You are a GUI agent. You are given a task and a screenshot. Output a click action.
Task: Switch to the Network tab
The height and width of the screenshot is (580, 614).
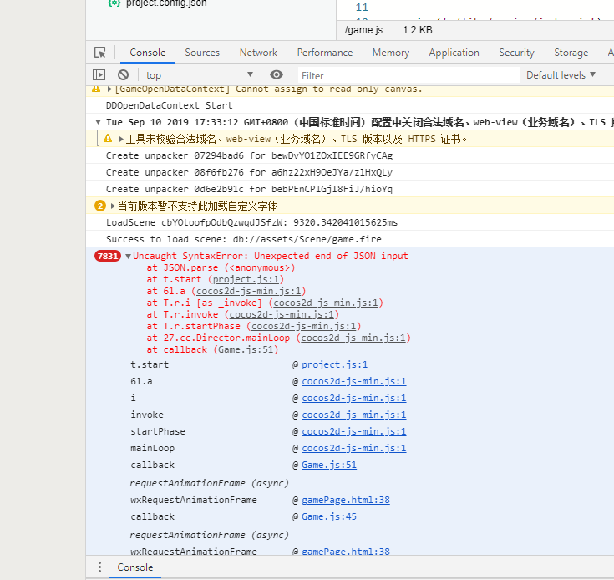coord(258,53)
